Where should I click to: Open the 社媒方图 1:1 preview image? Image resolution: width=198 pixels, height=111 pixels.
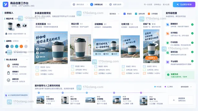[x=130, y=47]
